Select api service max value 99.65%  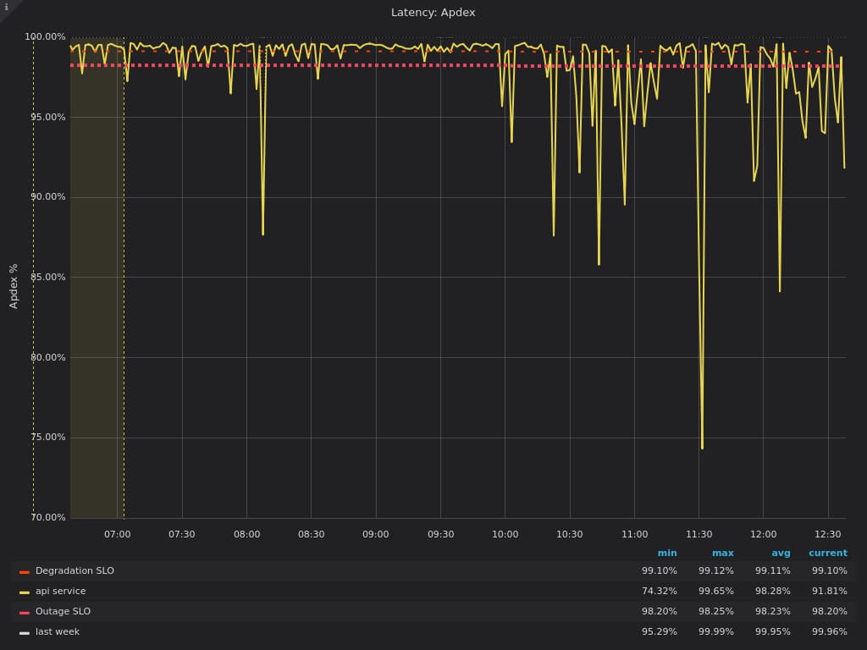[x=716, y=591]
